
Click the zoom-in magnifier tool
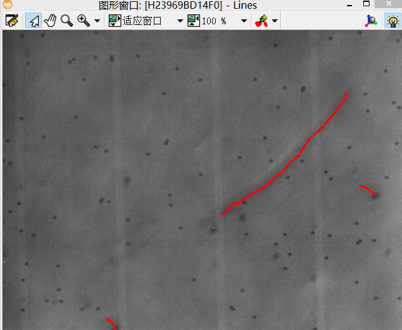(84, 21)
